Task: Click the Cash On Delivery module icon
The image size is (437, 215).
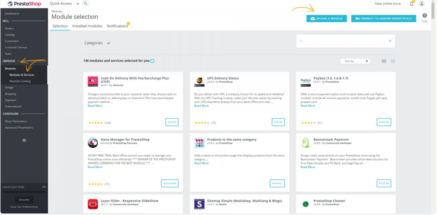Action: click(x=93, y=81)
